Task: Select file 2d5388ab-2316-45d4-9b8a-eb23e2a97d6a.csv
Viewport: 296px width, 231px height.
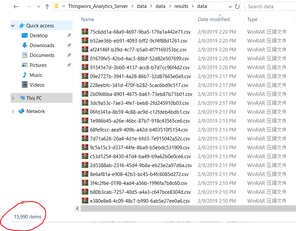Action: point(141,165)
